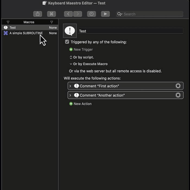Expand the Comment "Another action" action
This screenshot has height=190, width=190.
coord(70,95)
